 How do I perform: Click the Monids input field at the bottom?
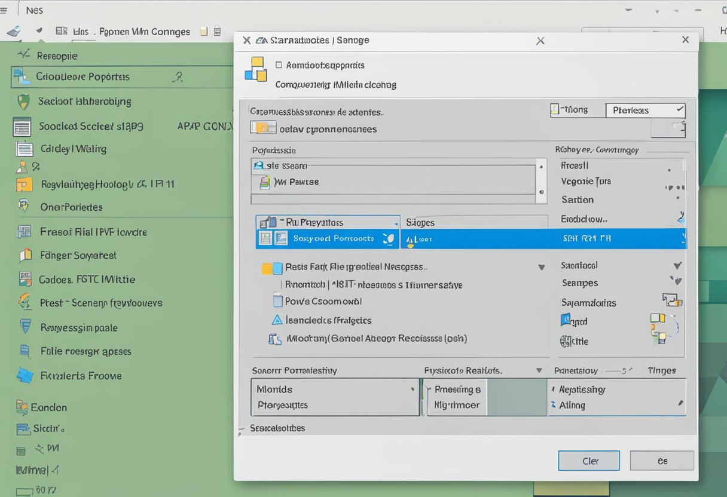point(335,389)
